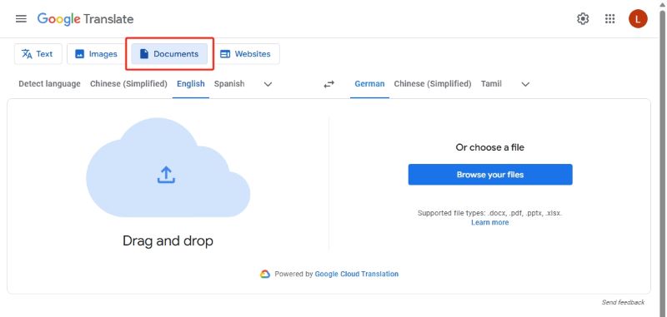The height and width of the screenshot is (317, 667).
Task: Click the Drag and drop text
Action: [168, 241]
